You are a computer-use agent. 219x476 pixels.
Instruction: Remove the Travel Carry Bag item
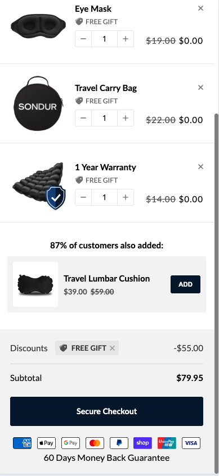coord(200,88)
